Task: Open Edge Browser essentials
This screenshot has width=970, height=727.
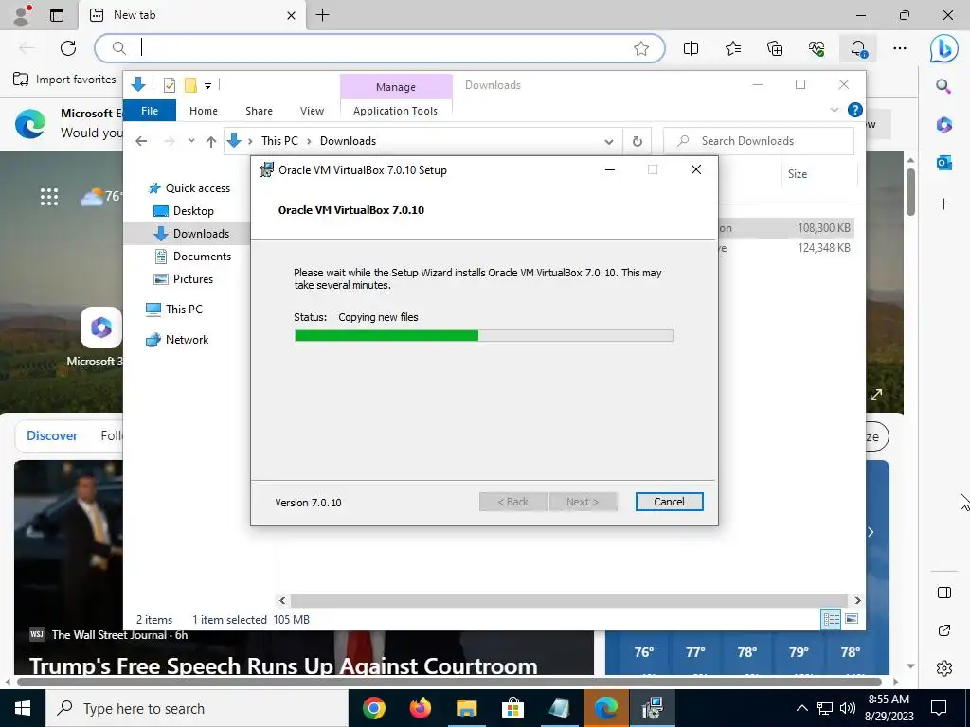Action: coord(817,48)
